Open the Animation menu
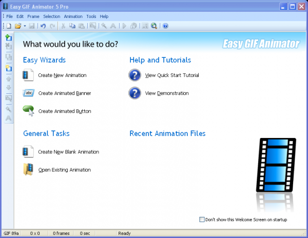308x238 pixels. (x=73, y=16)
